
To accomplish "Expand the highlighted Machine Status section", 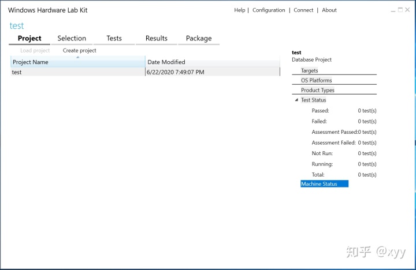I will click(x=324, y=184).
